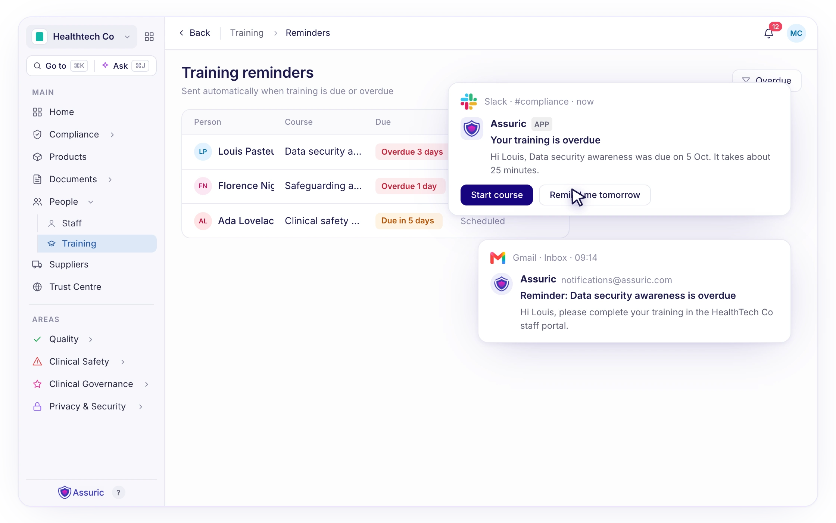
Task: Click the Due in 5 days badge
Action: coord(409,221)
